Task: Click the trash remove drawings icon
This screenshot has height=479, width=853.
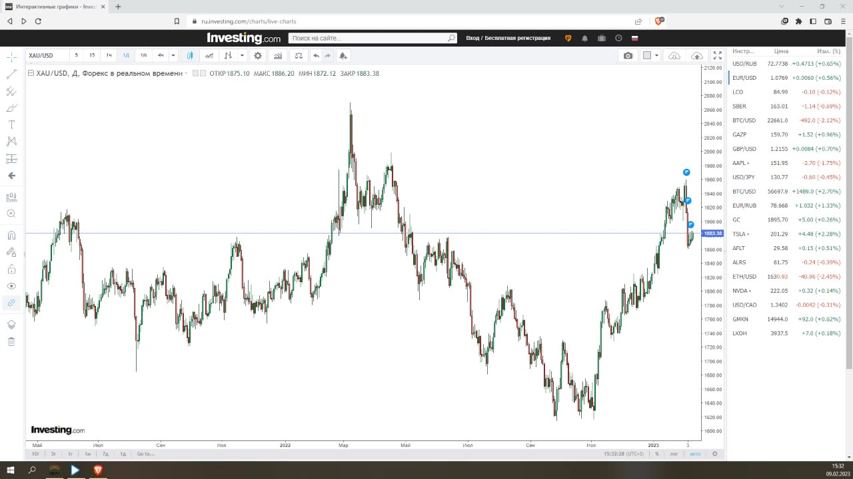Action: point(11,341)
